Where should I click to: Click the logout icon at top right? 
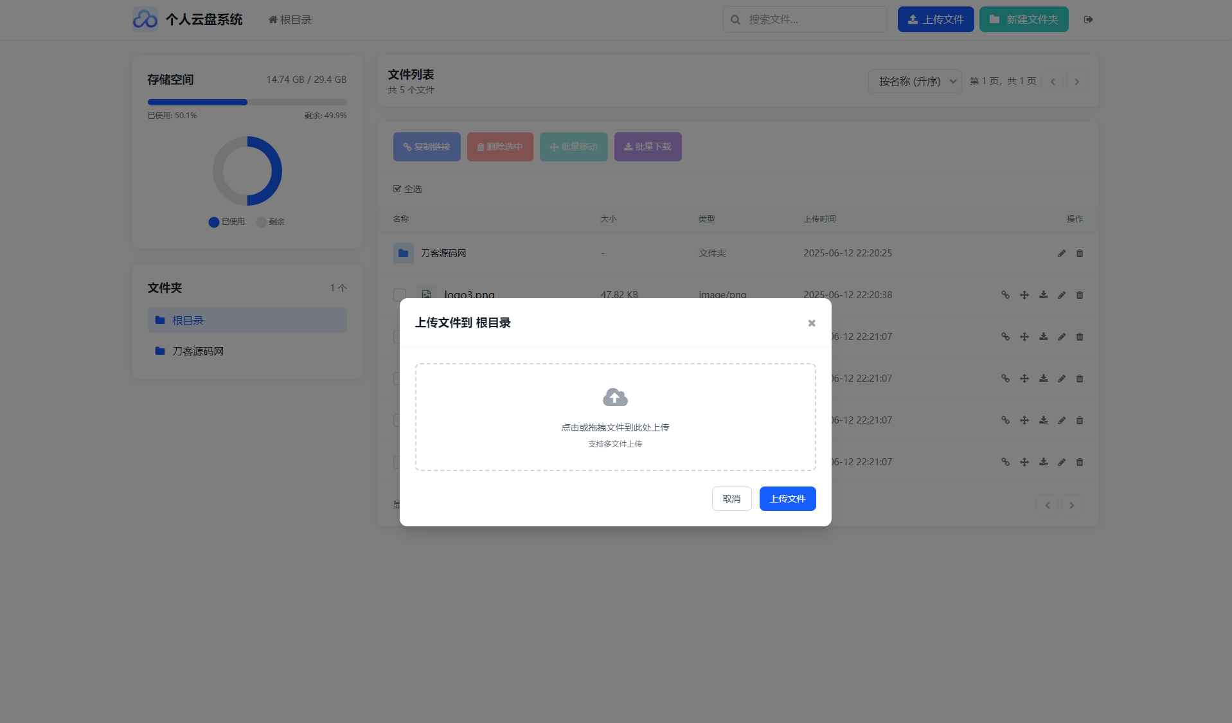tap(1089, 19)
